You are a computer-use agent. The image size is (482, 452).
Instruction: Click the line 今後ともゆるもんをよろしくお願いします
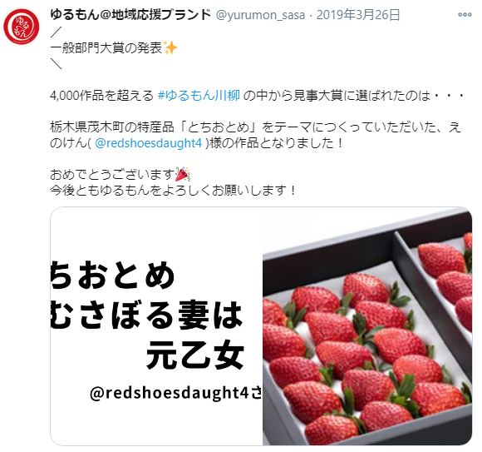click(173, 191)
